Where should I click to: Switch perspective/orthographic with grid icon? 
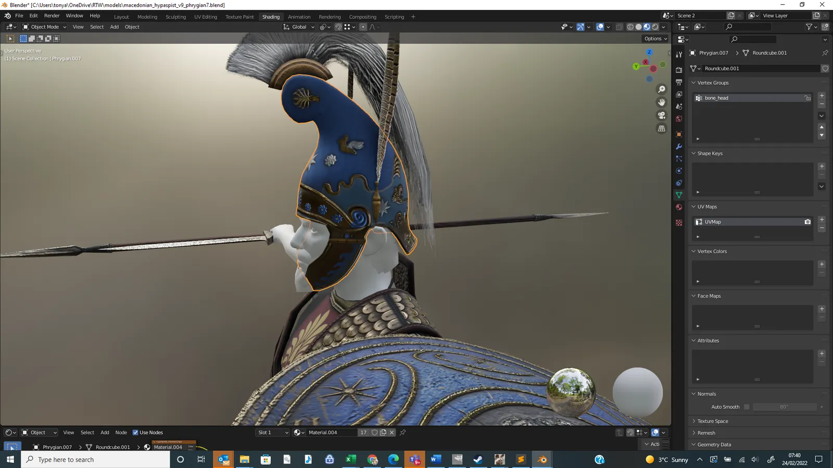pos(662,128)
